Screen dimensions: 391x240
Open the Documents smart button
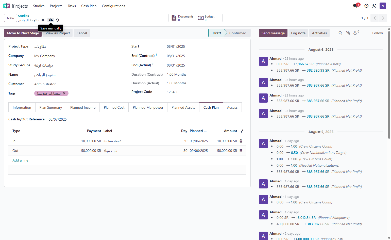point(182,18)
